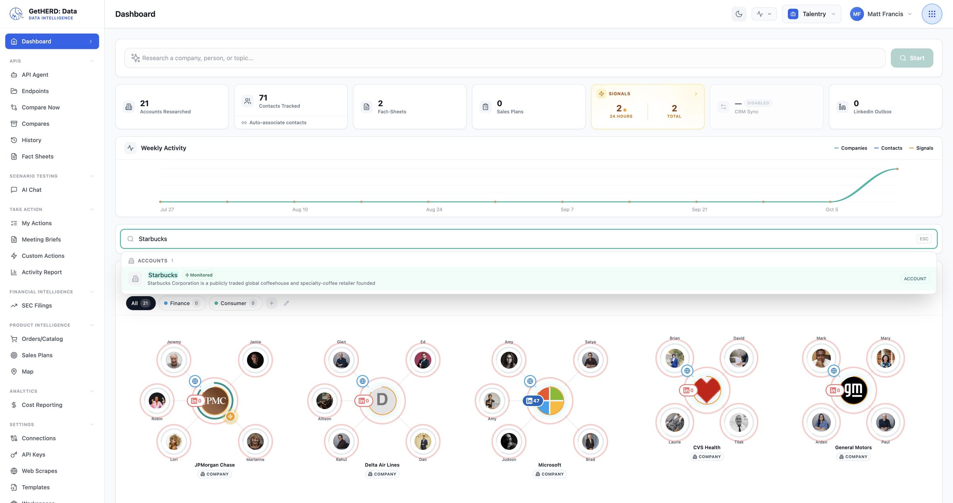Image resolution: width=953 pixels, height=503 pixels.
Task: Open API Agent in sidebar
Action: point(52,75)
